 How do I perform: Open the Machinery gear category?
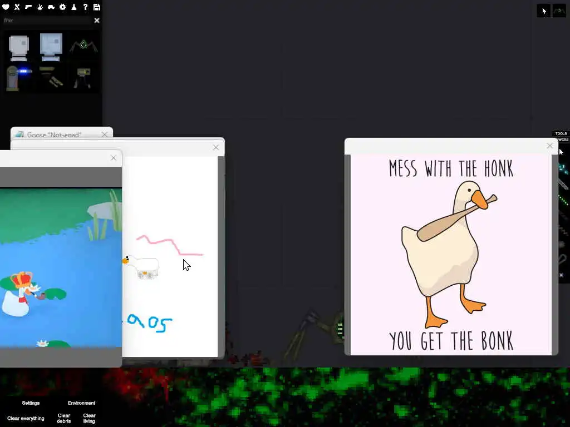pyautogui.click(x=62, y=7)
